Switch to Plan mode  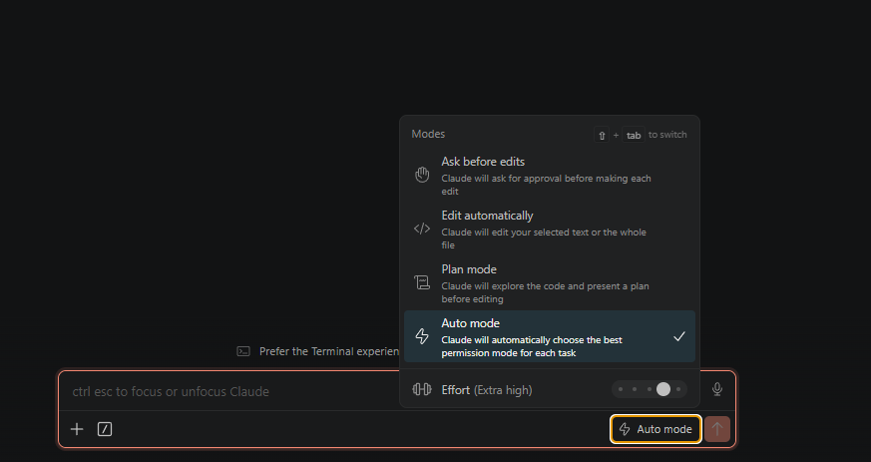(550, 283)
